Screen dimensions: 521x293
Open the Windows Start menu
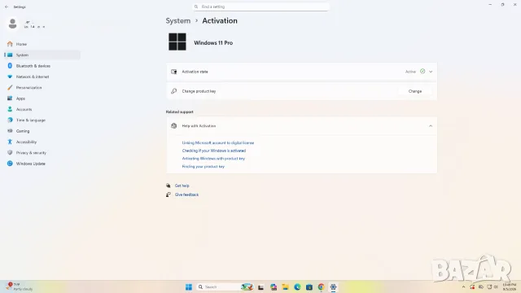(189, 287)
